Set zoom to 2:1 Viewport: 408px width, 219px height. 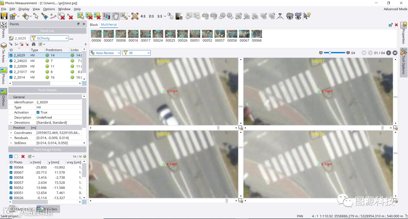(x=151, y=16)
